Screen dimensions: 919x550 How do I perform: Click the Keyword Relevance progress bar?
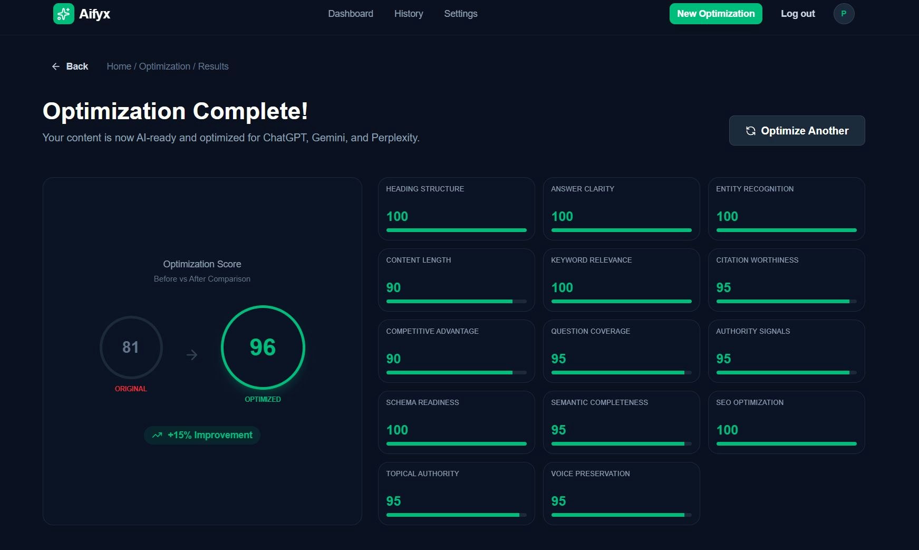(x=622, y=302)
